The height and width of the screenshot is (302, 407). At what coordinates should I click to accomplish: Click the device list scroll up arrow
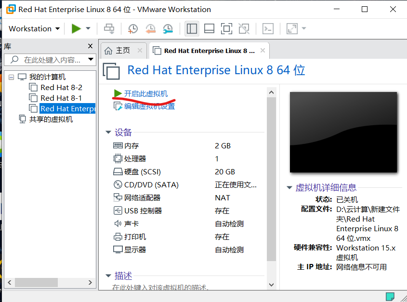pyautogui.click(x=272, y=92)
